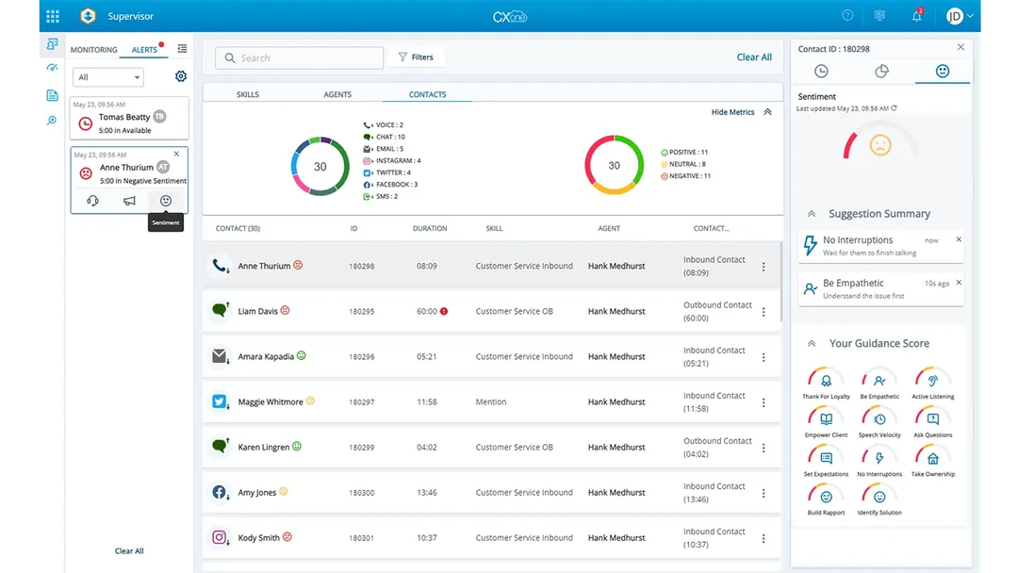1018x573 pixels.
Task: Click the Instagram icon for Kody Smith
Action: click(x=220, y=538)
